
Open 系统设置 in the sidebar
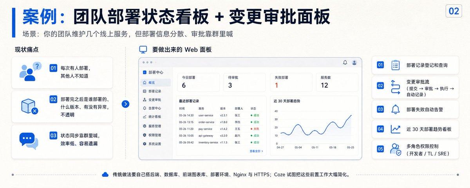click(155, 144)
